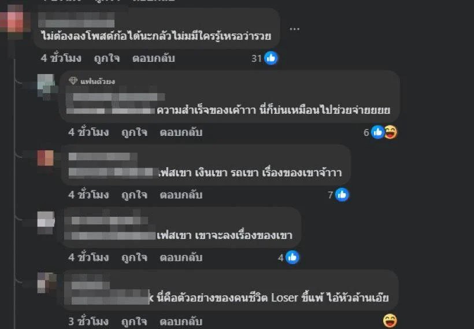Click ตอบกลับ under the Loser comment
Viewport: 474px width, 329px height.
[181, 321]
